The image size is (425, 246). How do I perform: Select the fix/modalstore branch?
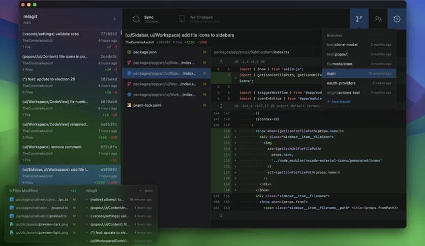359,64
